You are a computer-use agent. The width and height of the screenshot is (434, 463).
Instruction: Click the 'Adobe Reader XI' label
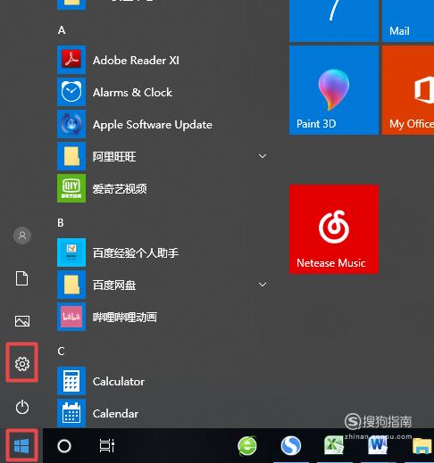click(136, 61)
